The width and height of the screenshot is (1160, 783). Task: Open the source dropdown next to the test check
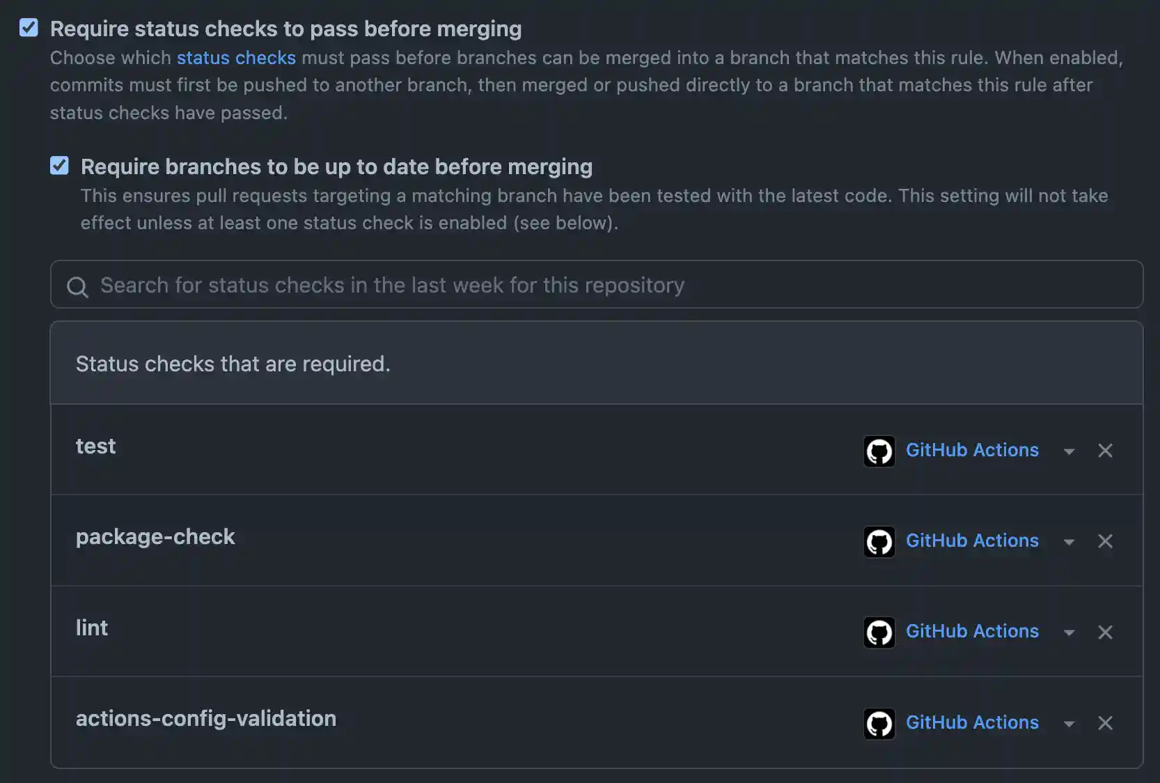[1069, 451]
